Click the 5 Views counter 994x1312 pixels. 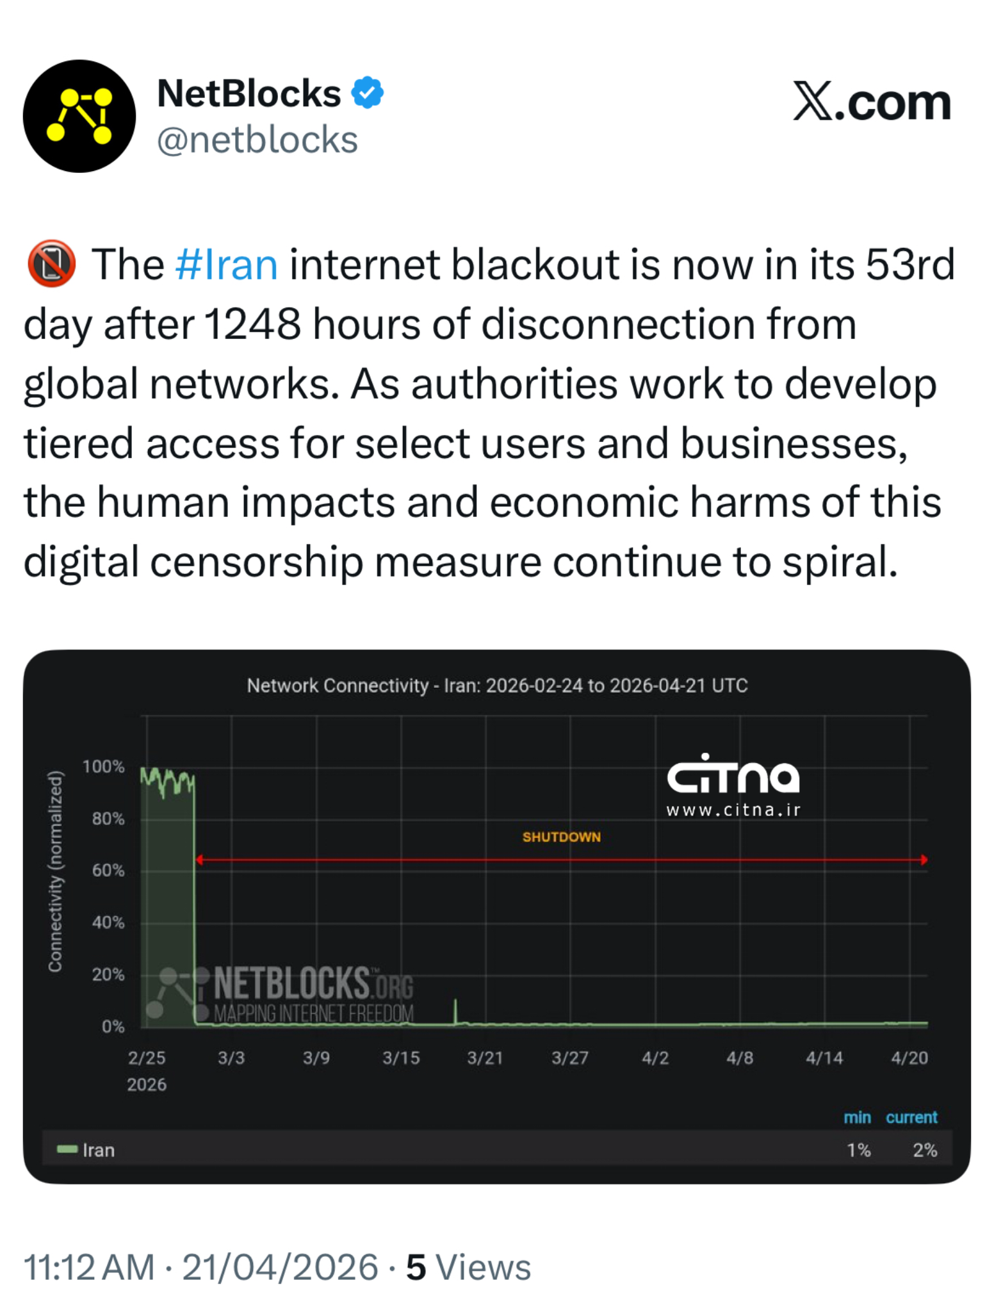point(468,1267)
